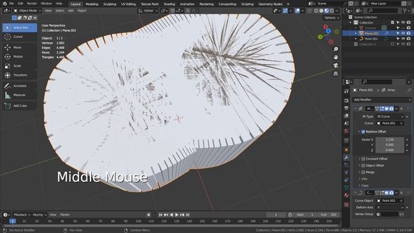The image size is (414, 233).
Task: Open Add Modifier dropdown
Action: (382, 100)
